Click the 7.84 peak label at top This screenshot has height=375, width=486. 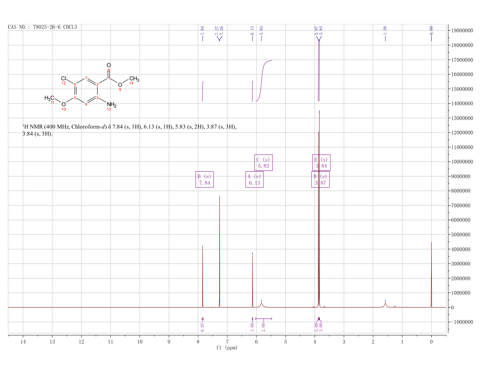click(202, 30)
